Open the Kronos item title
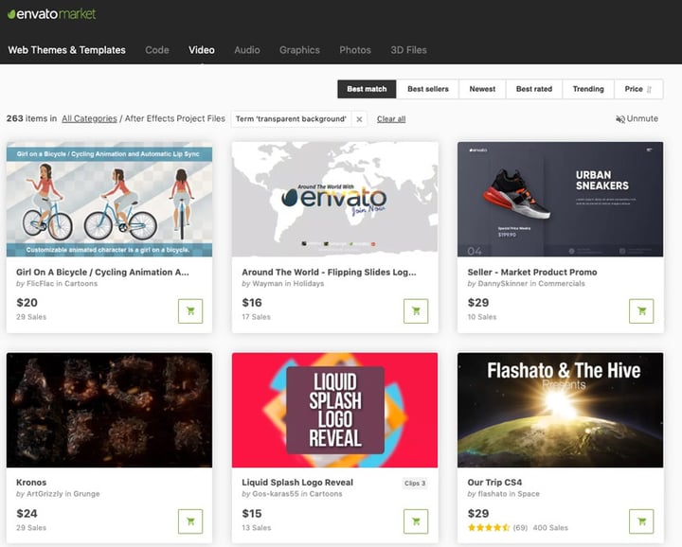The width and height of the screenshot is (682, 547). pyautogui.click(x=31, y=483)
